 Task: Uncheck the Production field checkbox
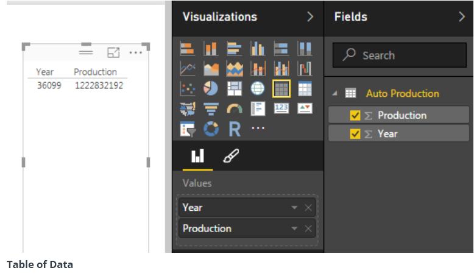(x=355, y=116)
